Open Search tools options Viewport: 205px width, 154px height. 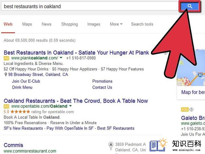(x=142, y=24)
